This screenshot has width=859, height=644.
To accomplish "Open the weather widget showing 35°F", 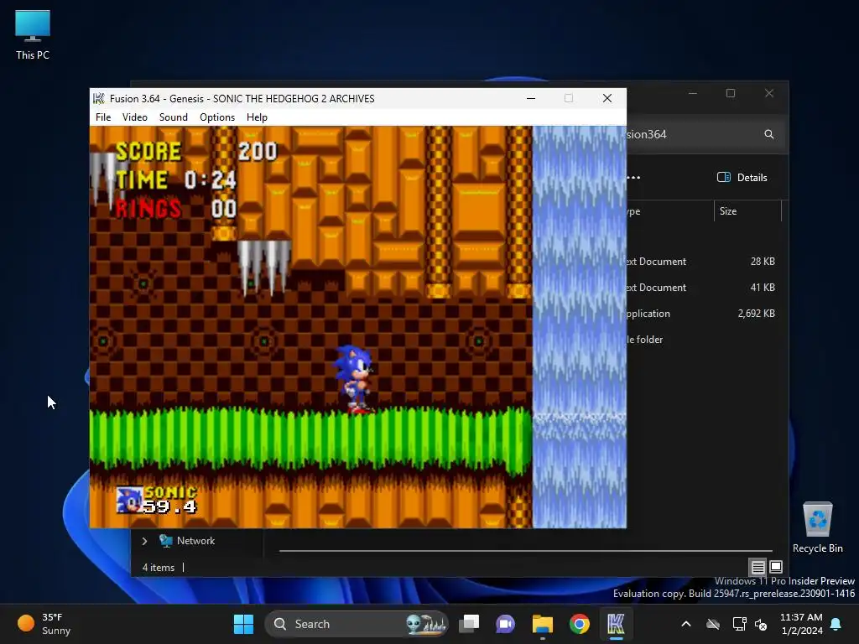I will click(x=44, y=624).
